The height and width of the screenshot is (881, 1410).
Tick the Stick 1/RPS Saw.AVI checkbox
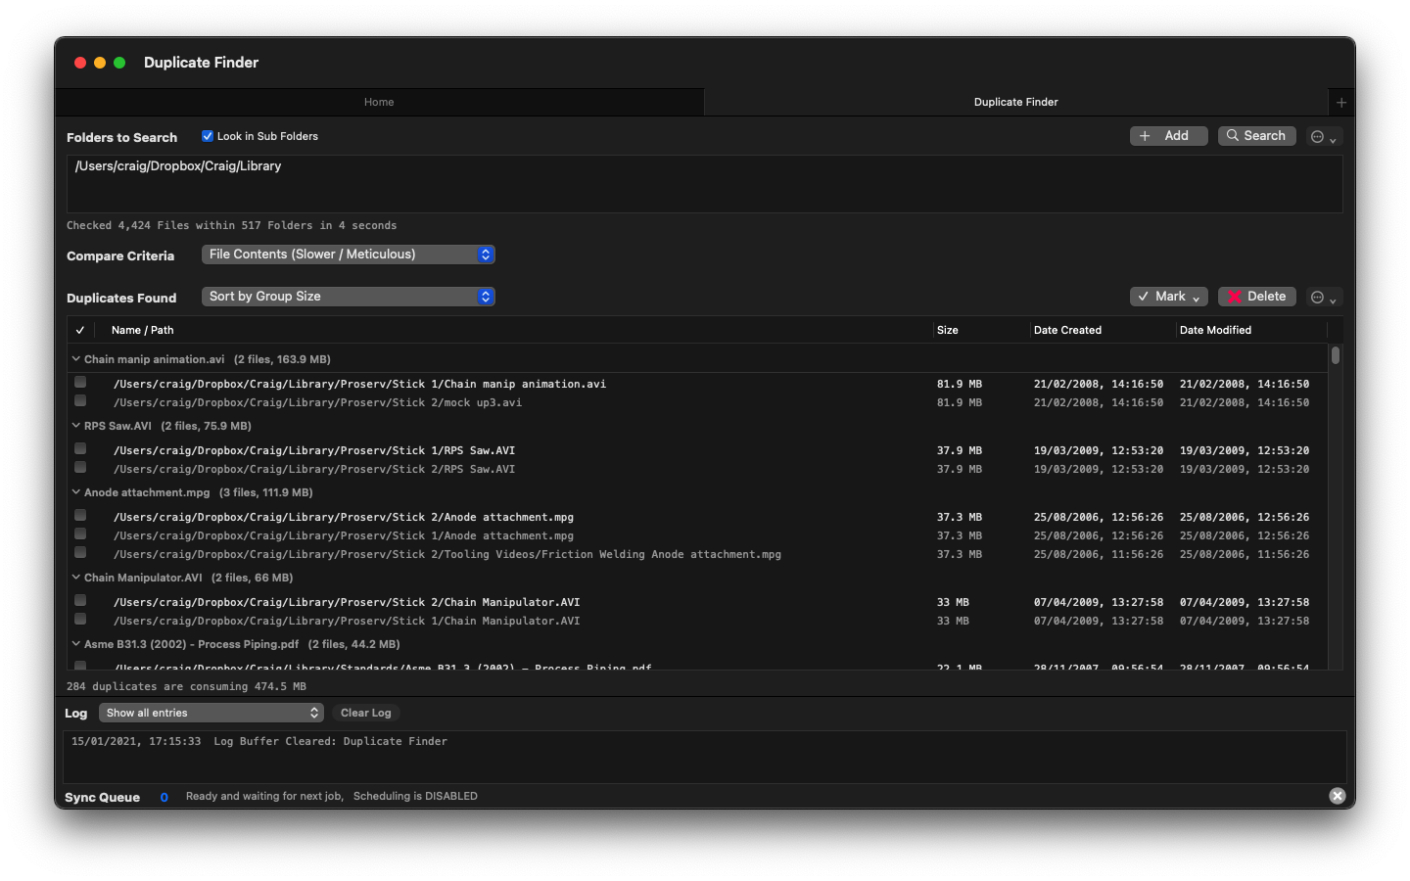pyautogui.click(x=80, y=449)
